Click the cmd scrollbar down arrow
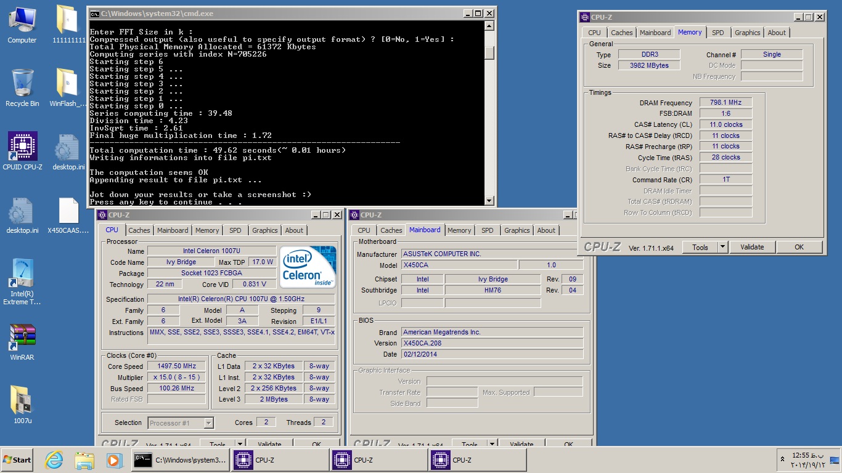 coord(489,201)
